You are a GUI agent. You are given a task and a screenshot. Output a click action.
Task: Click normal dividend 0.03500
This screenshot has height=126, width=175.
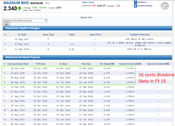pos(130,68)
